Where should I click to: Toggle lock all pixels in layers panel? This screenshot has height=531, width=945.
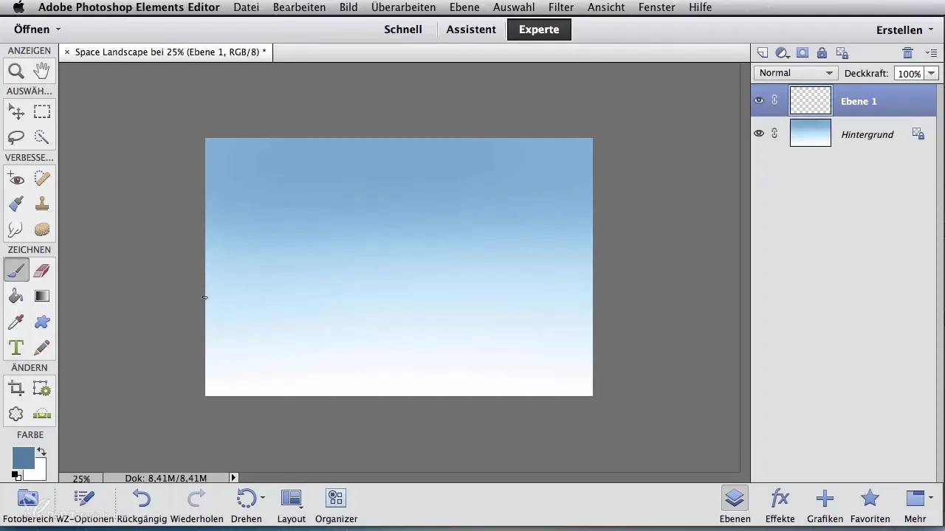tap(822, 52)
